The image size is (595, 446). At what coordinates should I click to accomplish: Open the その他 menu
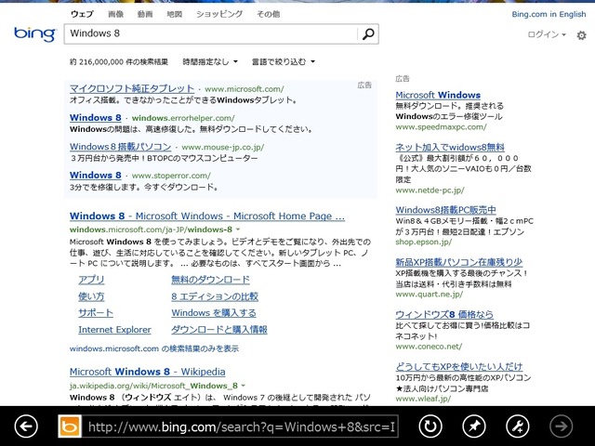[269, 14]
